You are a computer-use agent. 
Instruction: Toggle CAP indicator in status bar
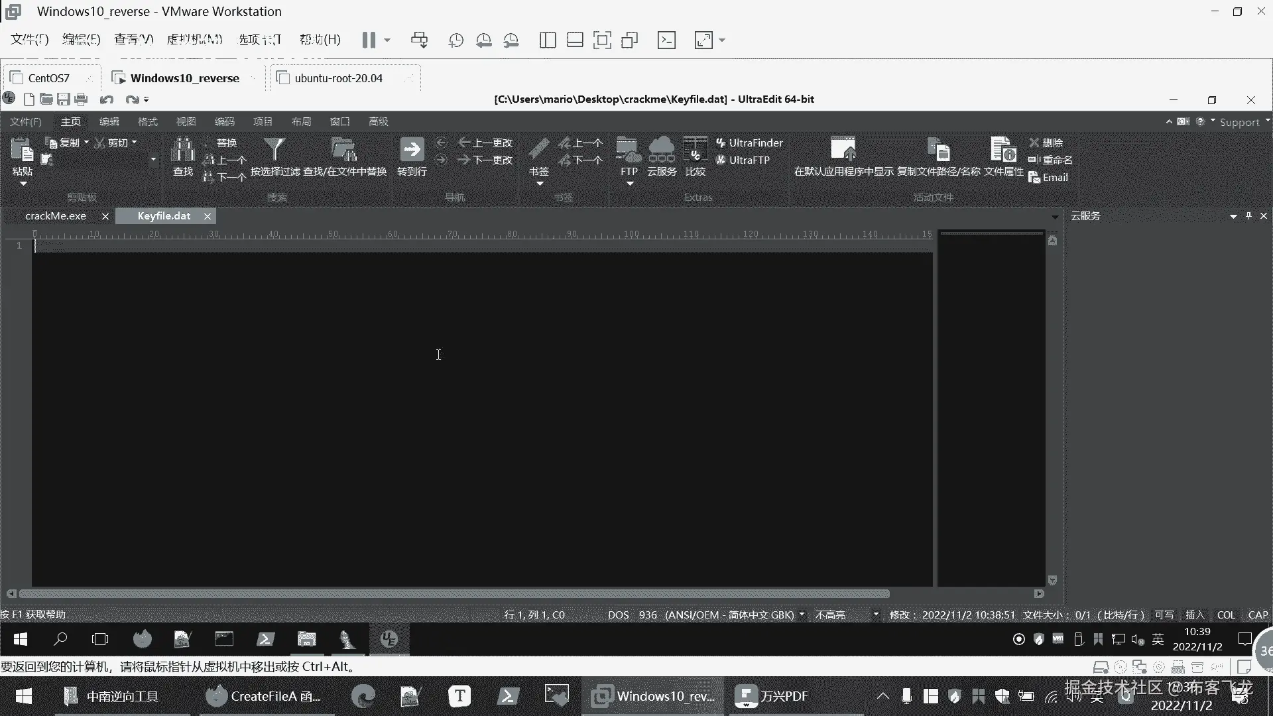[1258, 615]
